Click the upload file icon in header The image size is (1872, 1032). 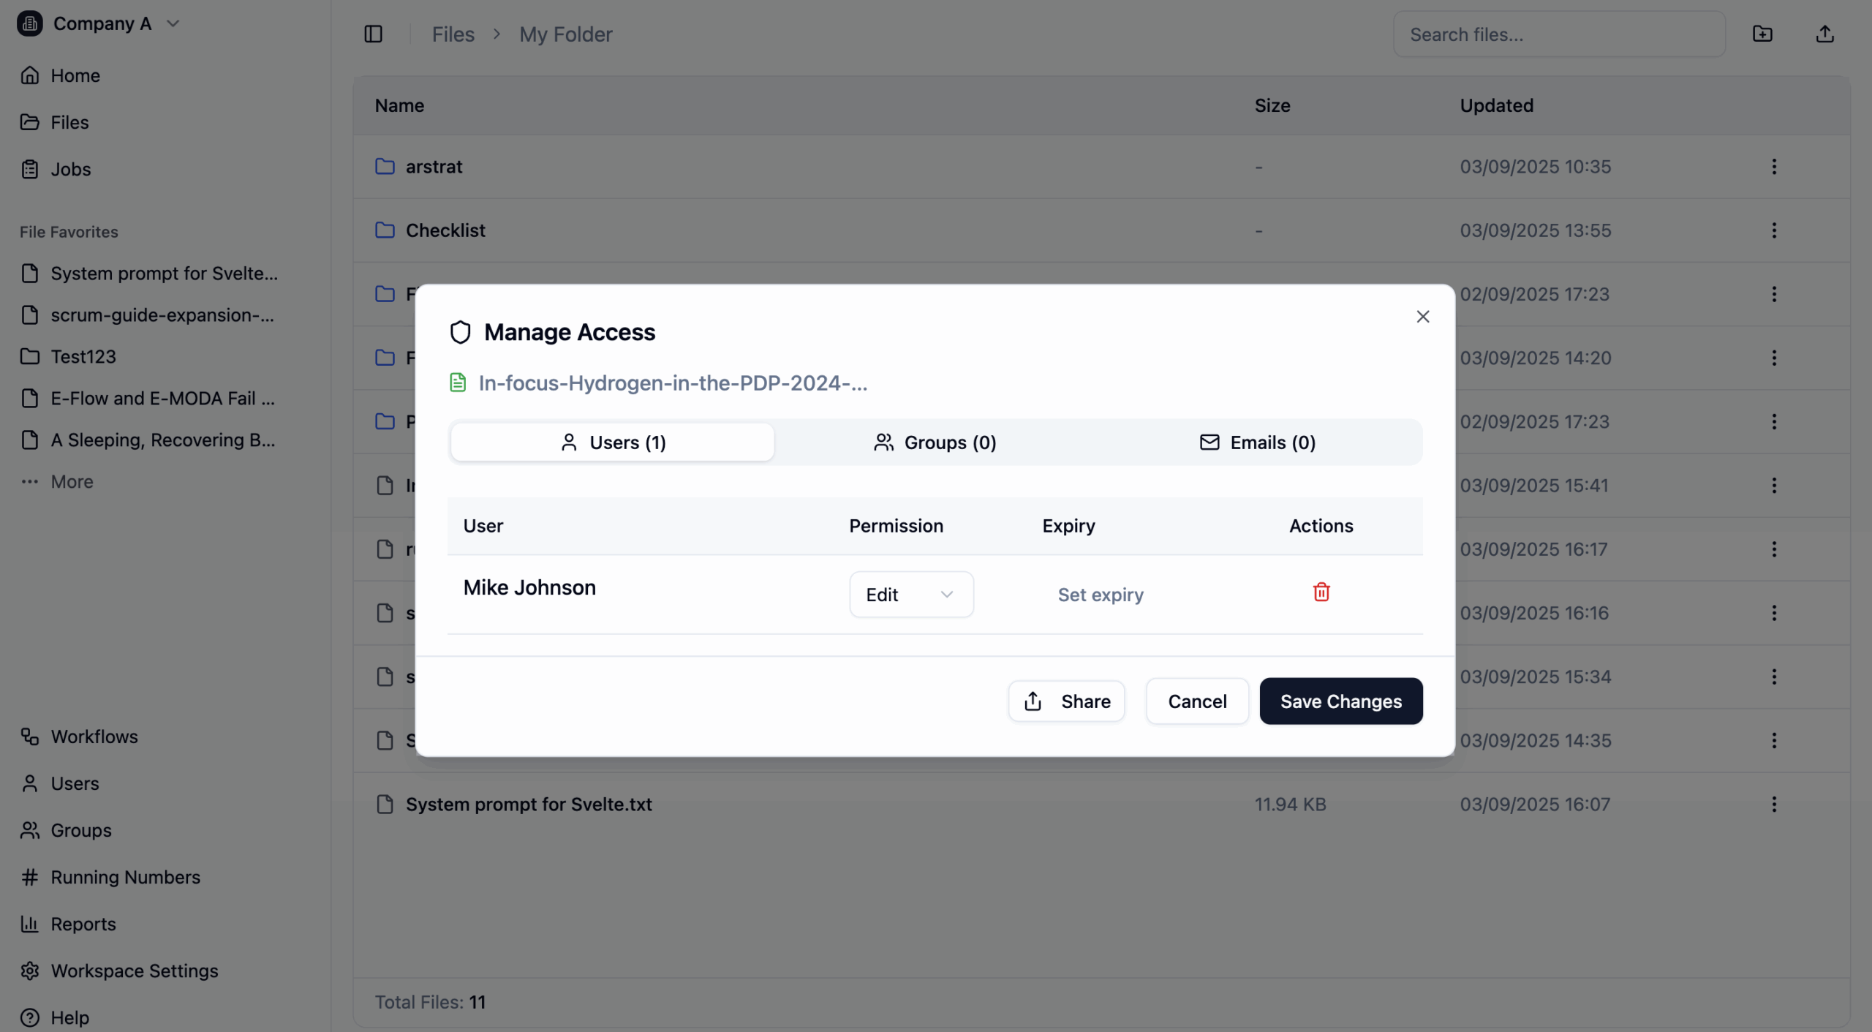[x=1824, y=34]
